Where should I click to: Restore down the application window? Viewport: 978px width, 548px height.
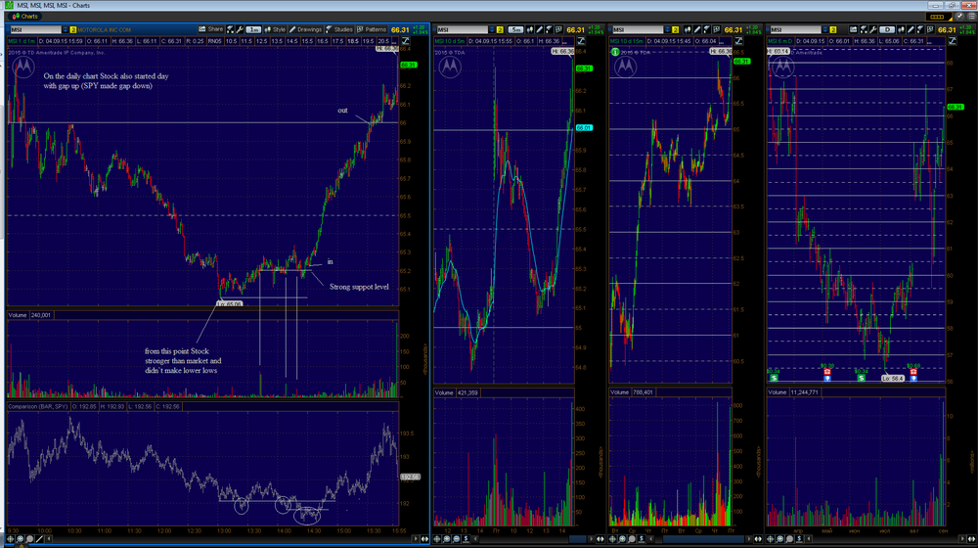(x=953, y=6)
